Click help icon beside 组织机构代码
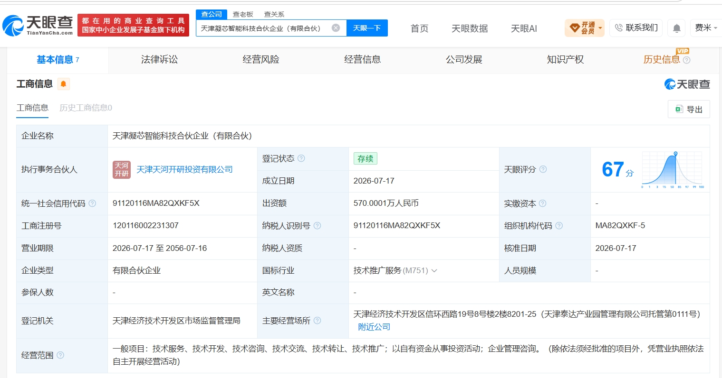Viewport: 722px width, 378px height. click(x=559, y=226)
